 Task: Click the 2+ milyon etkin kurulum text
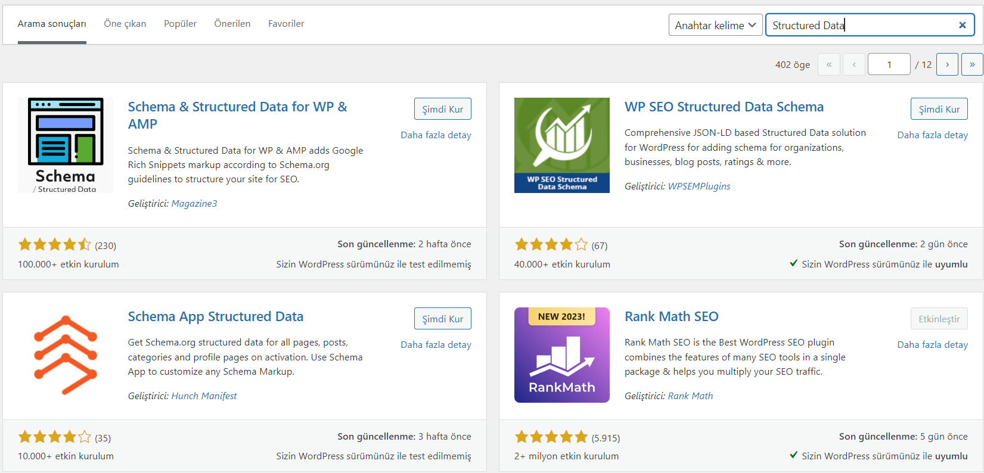(x=566, y=456)
